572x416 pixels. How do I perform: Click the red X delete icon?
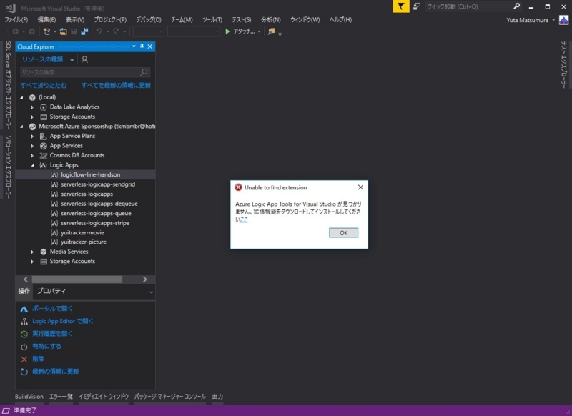24,360
